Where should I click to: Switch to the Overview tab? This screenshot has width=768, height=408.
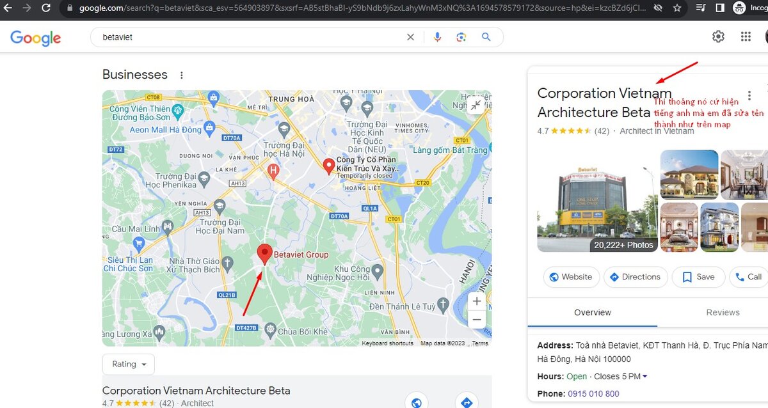pyautogui.click(x=593, y=313)
